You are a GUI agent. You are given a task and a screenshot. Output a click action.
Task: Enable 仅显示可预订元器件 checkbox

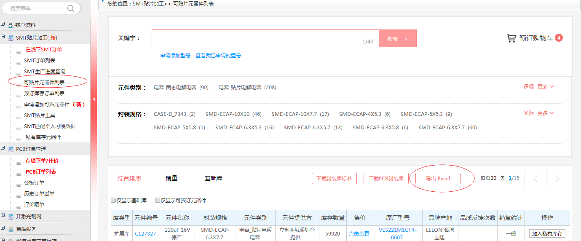click(x=158, y=201)
